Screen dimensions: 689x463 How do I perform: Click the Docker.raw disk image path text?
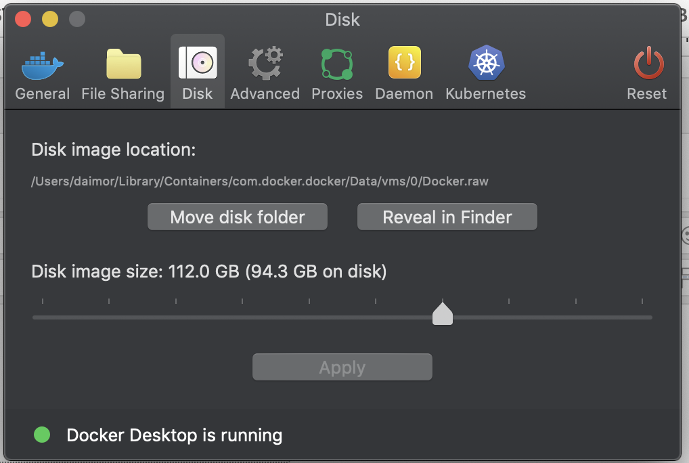click(x=260, y=181)
